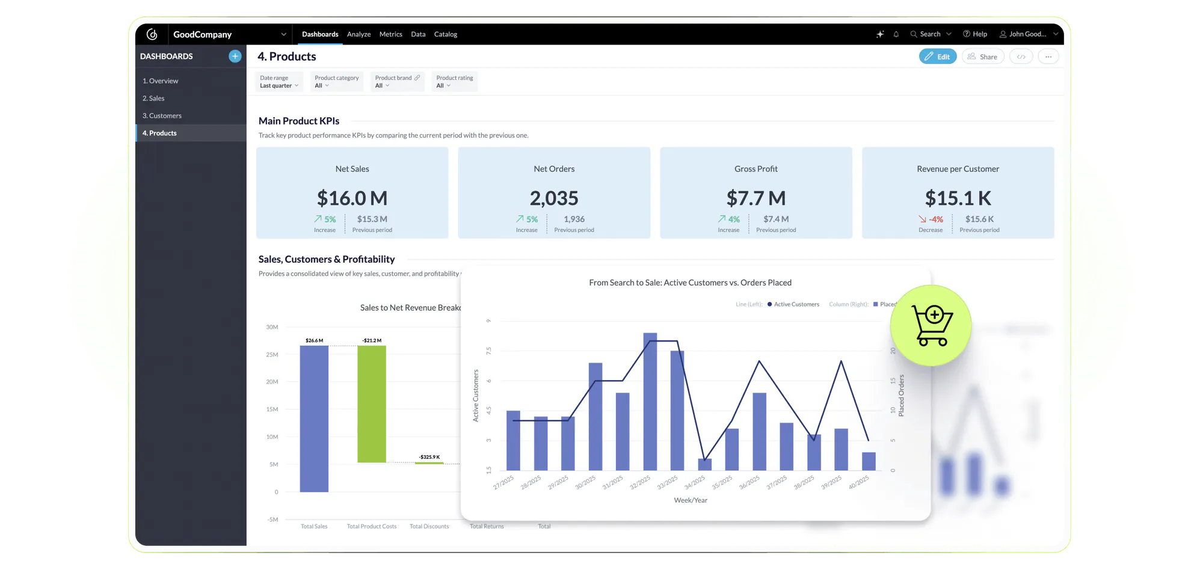The height and width of the screenshot is (573, 1203).
Task: Click the 40/2025 week axis label
Action: (858, 482)
